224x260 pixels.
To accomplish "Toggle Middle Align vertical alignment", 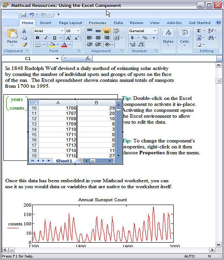I will coord(98,31).
